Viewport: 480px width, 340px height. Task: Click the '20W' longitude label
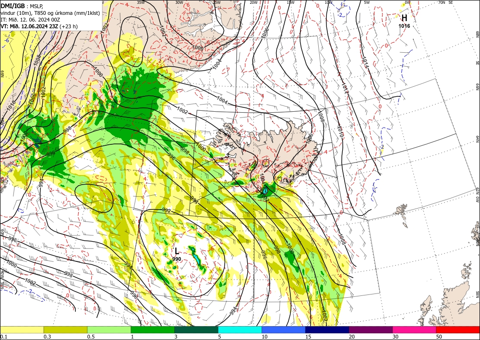[x=253, y=2]
